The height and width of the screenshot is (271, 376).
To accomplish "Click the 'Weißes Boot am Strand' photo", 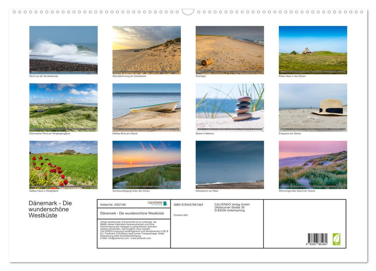I will pyautogui.click(x=146, y=107).
